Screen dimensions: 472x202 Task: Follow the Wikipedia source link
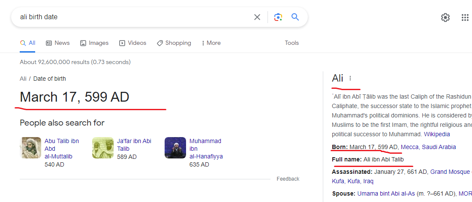click(x=437, y=134)
